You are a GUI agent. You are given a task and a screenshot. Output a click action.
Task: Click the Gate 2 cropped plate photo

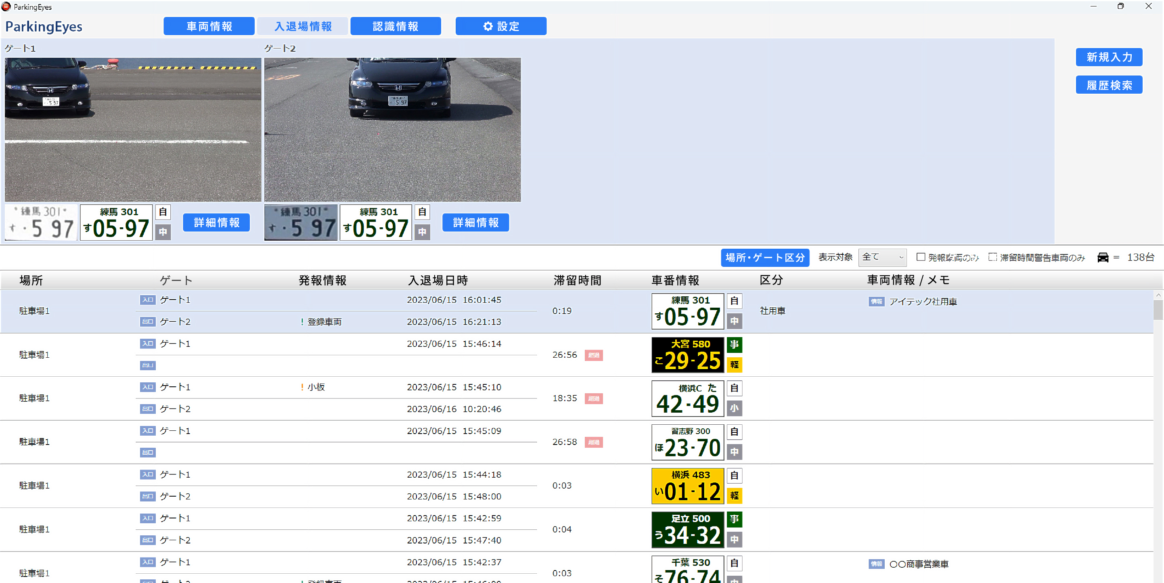(301, 222)
